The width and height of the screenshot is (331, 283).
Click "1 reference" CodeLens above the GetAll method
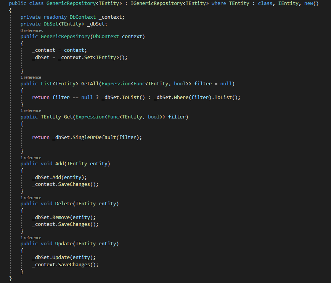(x=31, y=77)
